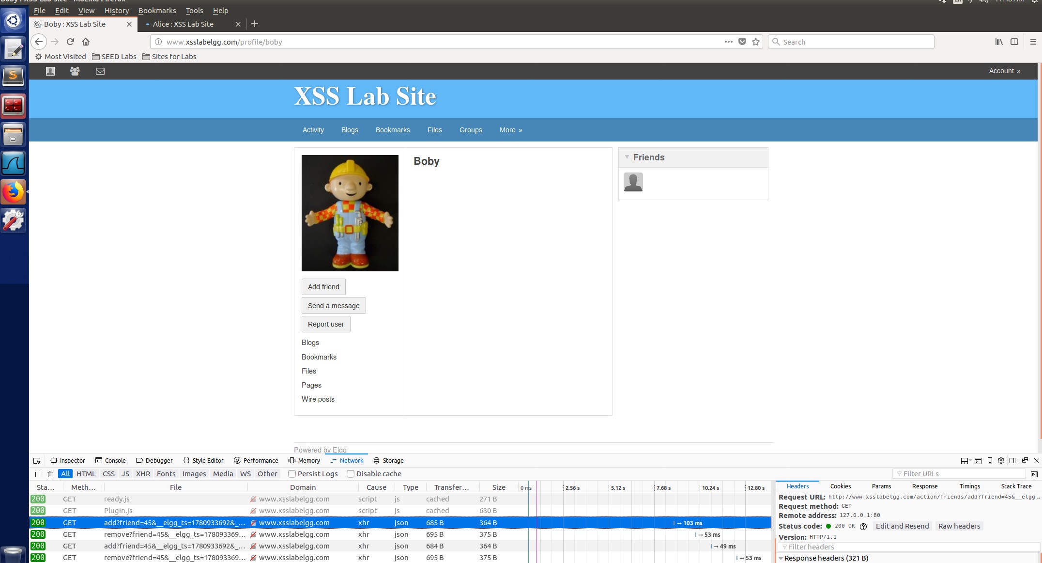This screenshot has width=1042, height=563.
Task: Click the browser Search box
Action: tap(851, 42)
